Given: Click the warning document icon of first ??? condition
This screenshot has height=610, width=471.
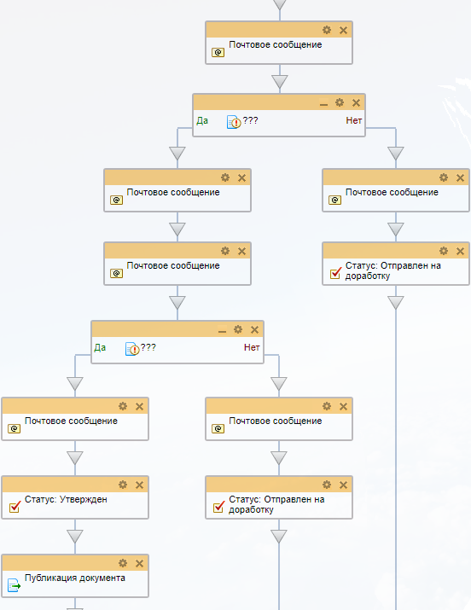Looking at the screenshot, I should tap(234, 122).
